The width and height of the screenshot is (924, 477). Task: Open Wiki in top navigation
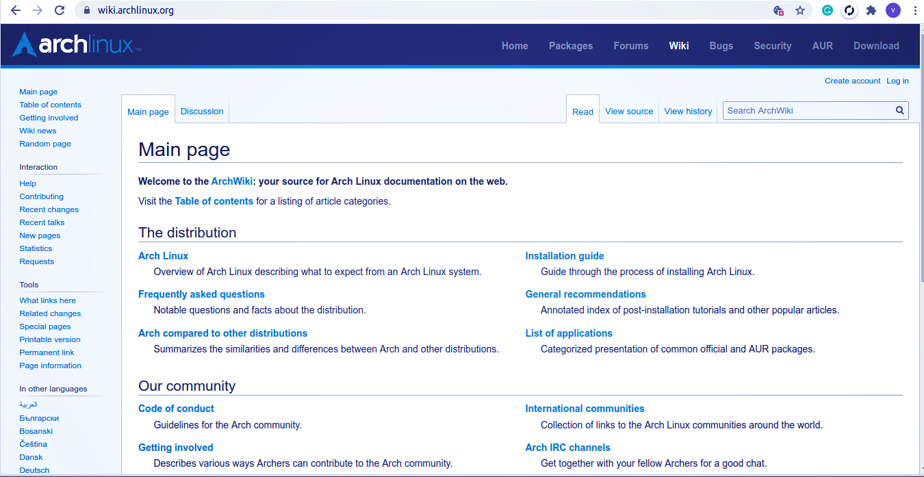679,46
